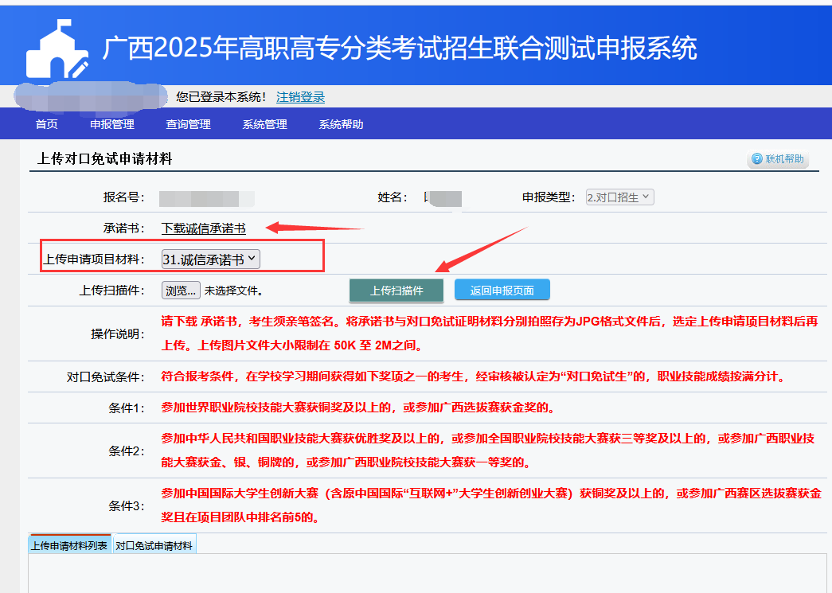832x593 pixels.
Task: Open the 系统管理 menu
Action: pyautogui.click(x=264, y=124)
